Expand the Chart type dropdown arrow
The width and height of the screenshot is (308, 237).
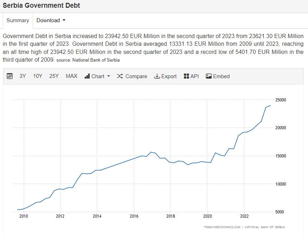[x=109, y=76]
